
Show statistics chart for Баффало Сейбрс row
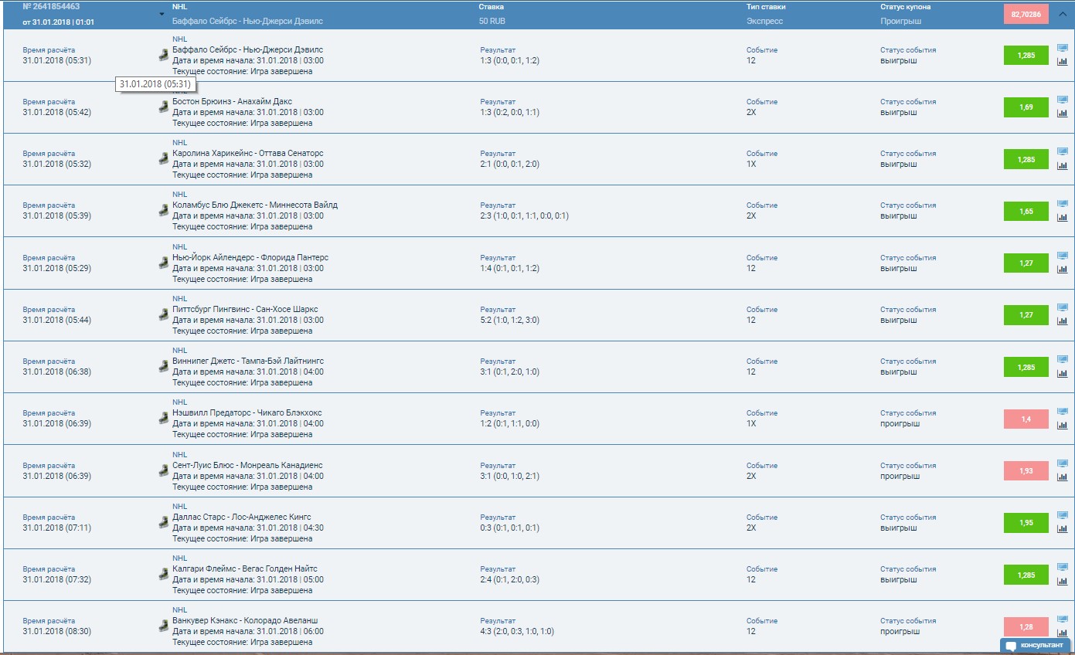pos(1062,62)
